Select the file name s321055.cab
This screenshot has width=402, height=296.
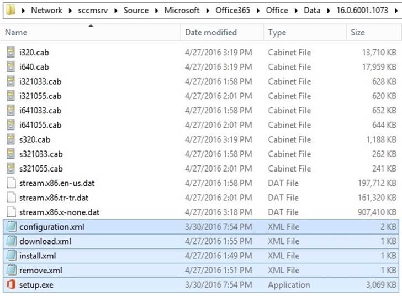coord(41,169)
